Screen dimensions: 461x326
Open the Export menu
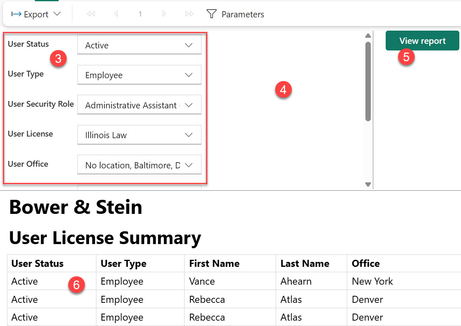36,14
